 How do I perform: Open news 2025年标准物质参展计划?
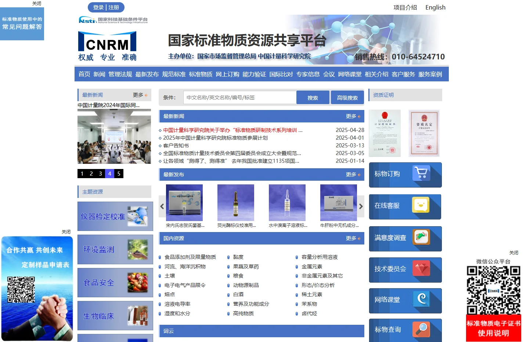pos(215,138)
